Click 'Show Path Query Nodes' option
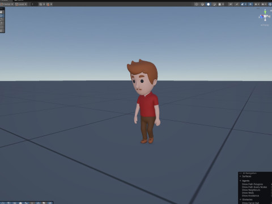This screenshot has height=204, width=272. [254, 187]
